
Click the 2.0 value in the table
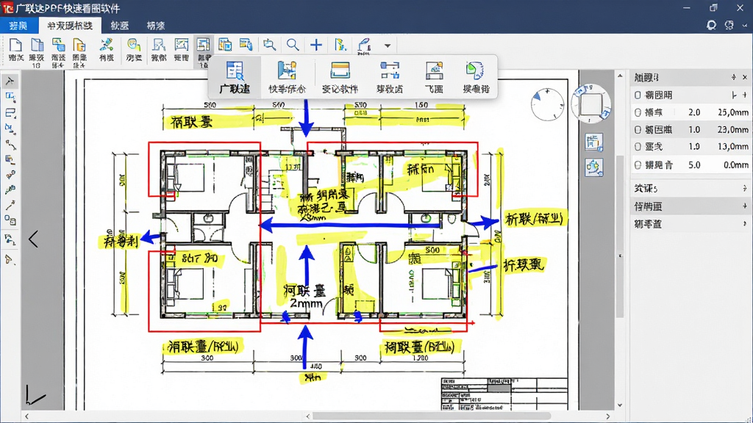click(694, 112)
